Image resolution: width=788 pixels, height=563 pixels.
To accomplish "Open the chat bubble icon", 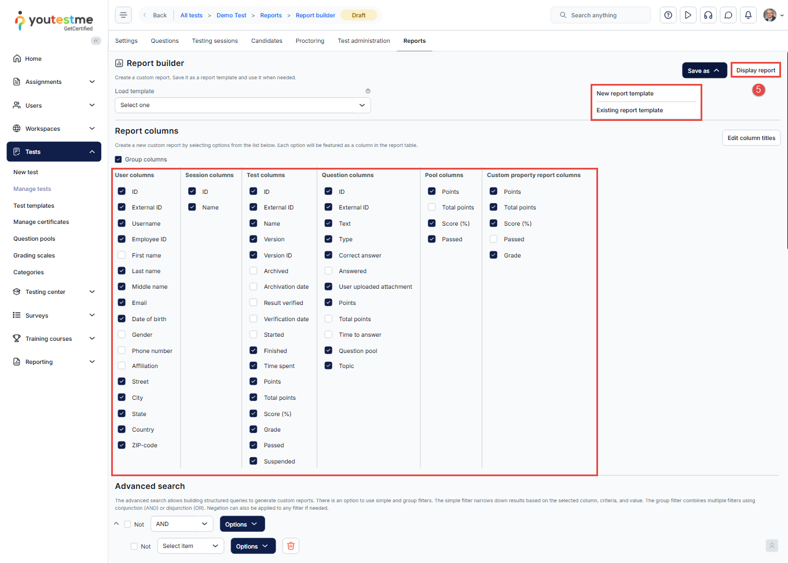I will (728, 15).
